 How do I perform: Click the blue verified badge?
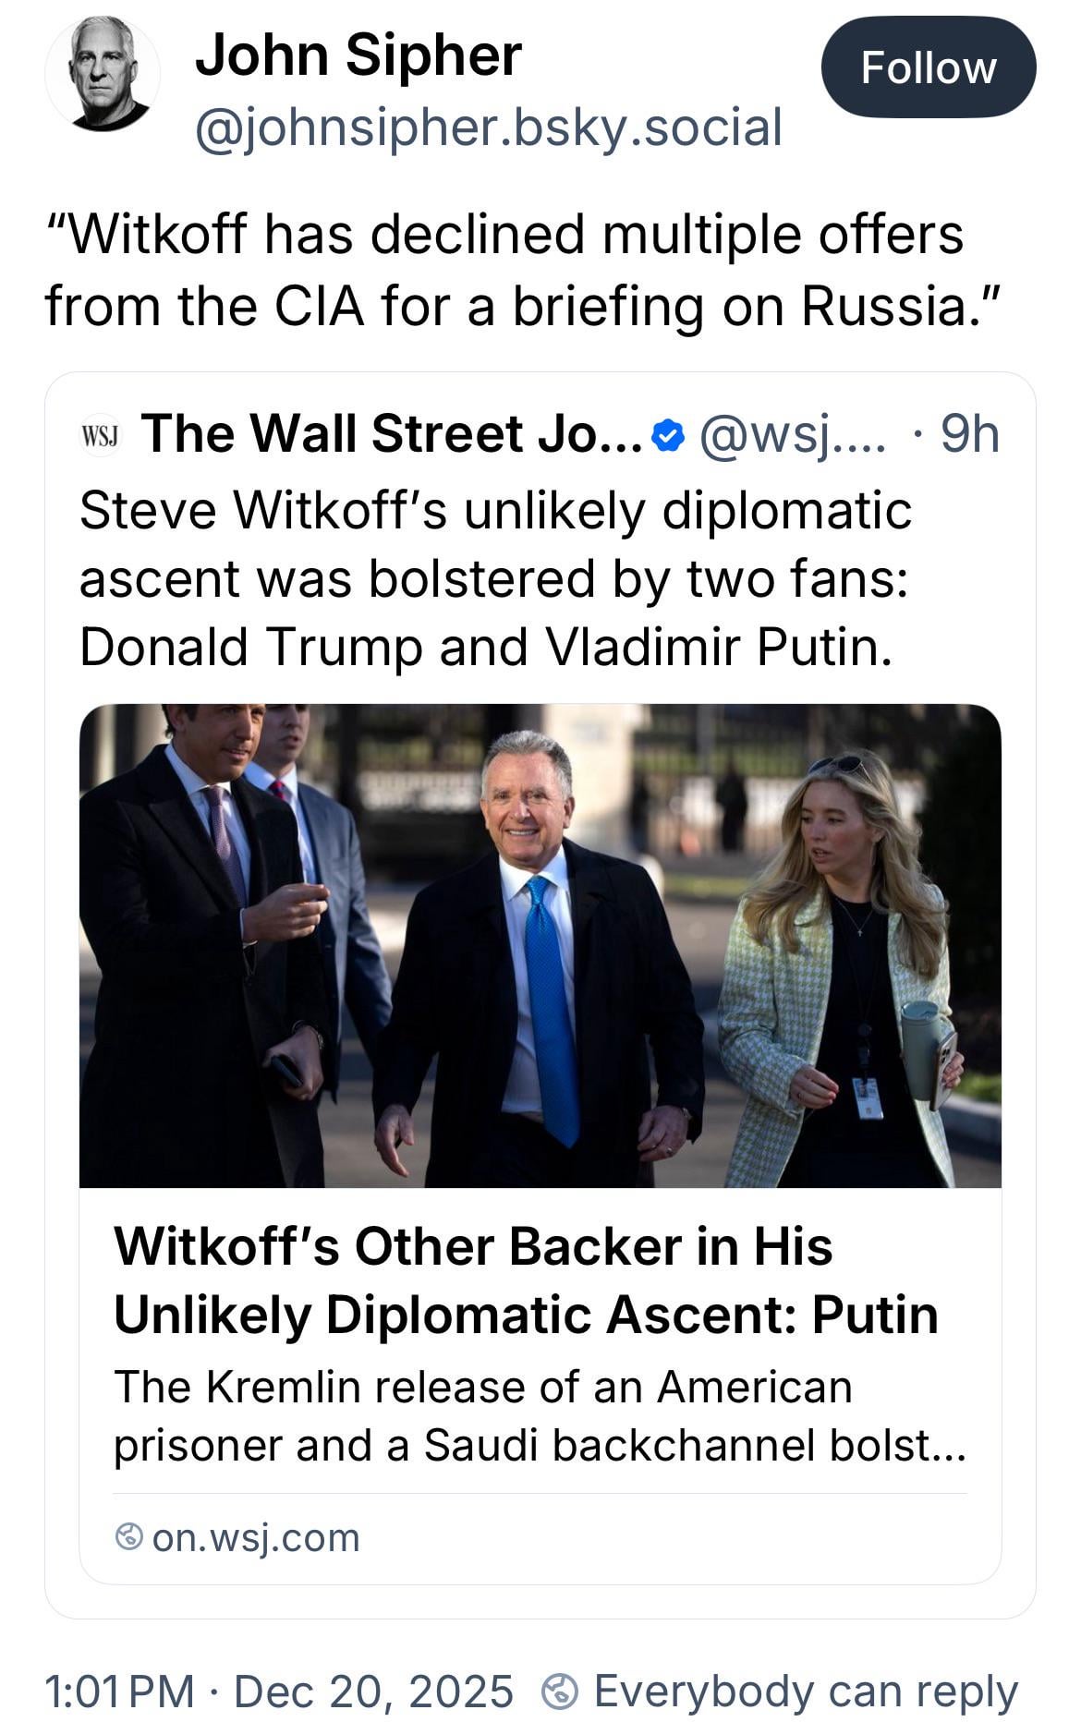pyautogui.click(x=669, y=434)
